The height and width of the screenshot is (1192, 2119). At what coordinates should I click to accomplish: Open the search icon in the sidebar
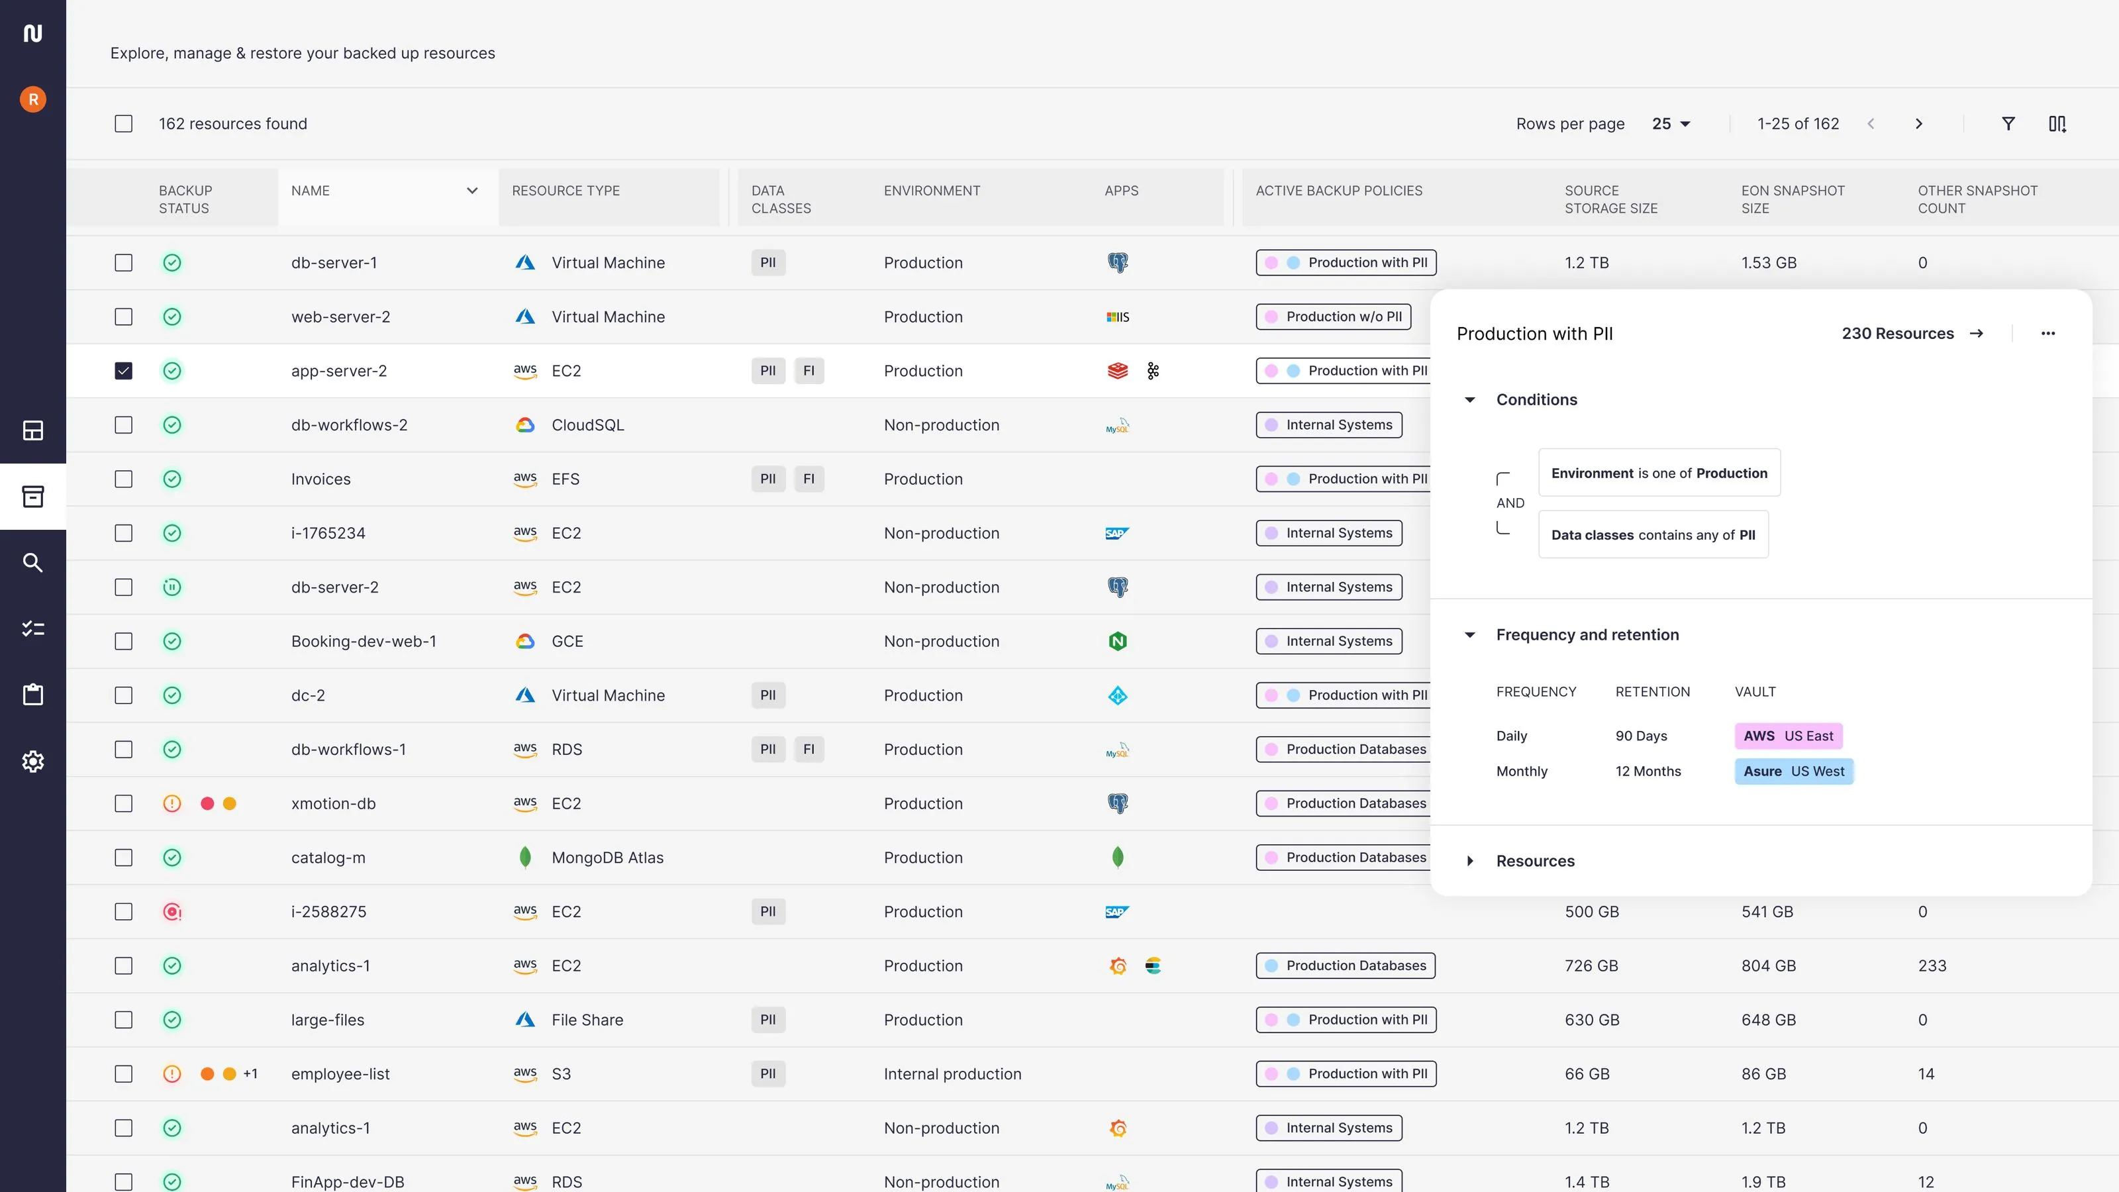33,563
